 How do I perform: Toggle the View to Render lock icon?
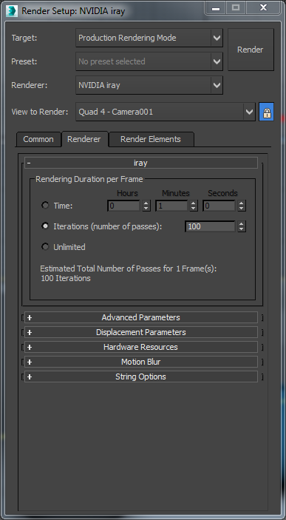267,112
